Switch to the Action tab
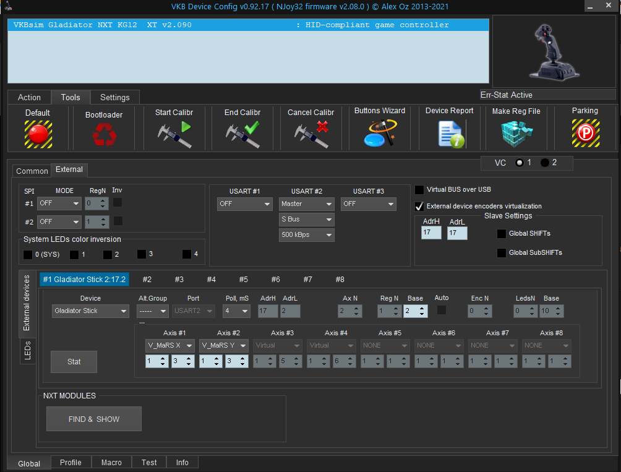 (x=29, y=97)
